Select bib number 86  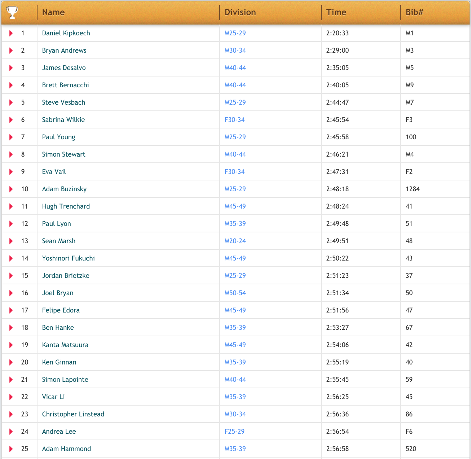(409, 414)
